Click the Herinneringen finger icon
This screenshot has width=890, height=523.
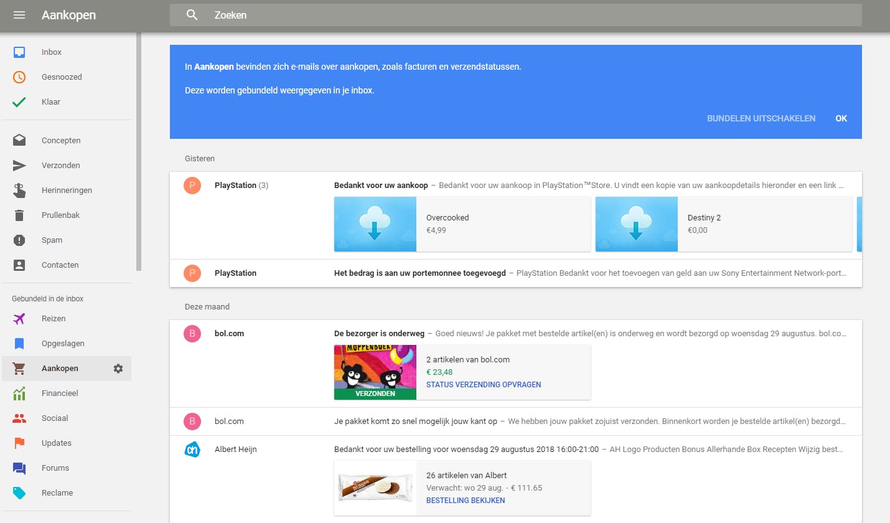pos(19,191)
